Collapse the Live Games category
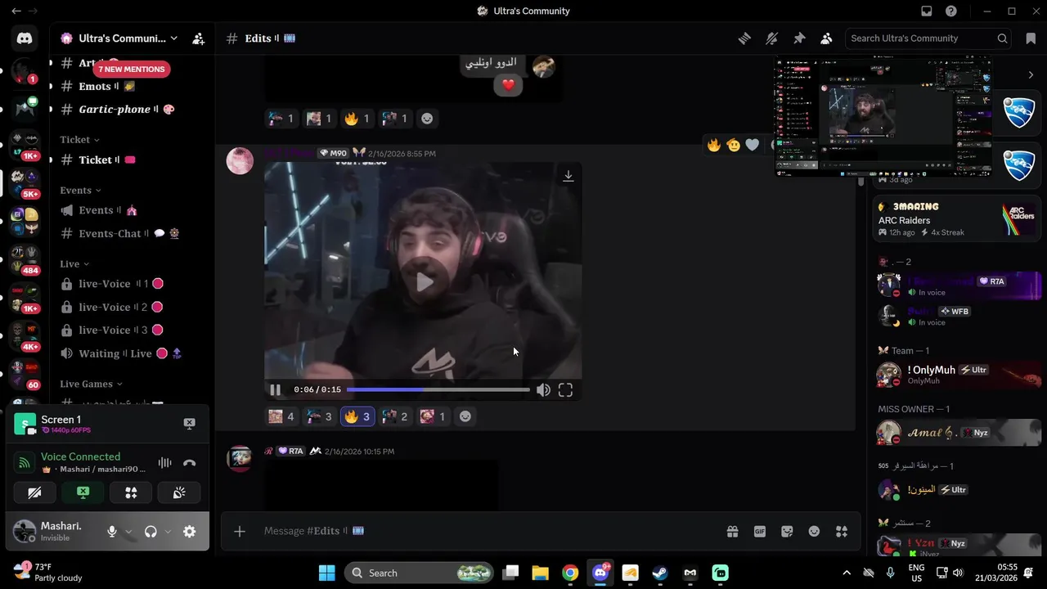 tap(91, 384)
